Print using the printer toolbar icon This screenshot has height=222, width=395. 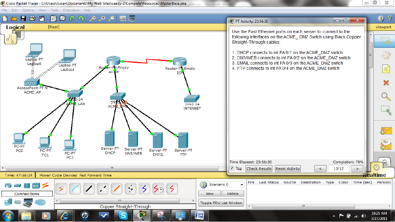(32, 18)
